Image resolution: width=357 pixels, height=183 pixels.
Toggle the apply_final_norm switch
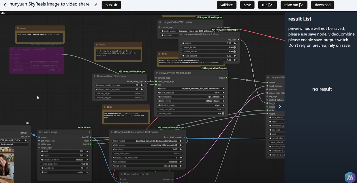181,153
